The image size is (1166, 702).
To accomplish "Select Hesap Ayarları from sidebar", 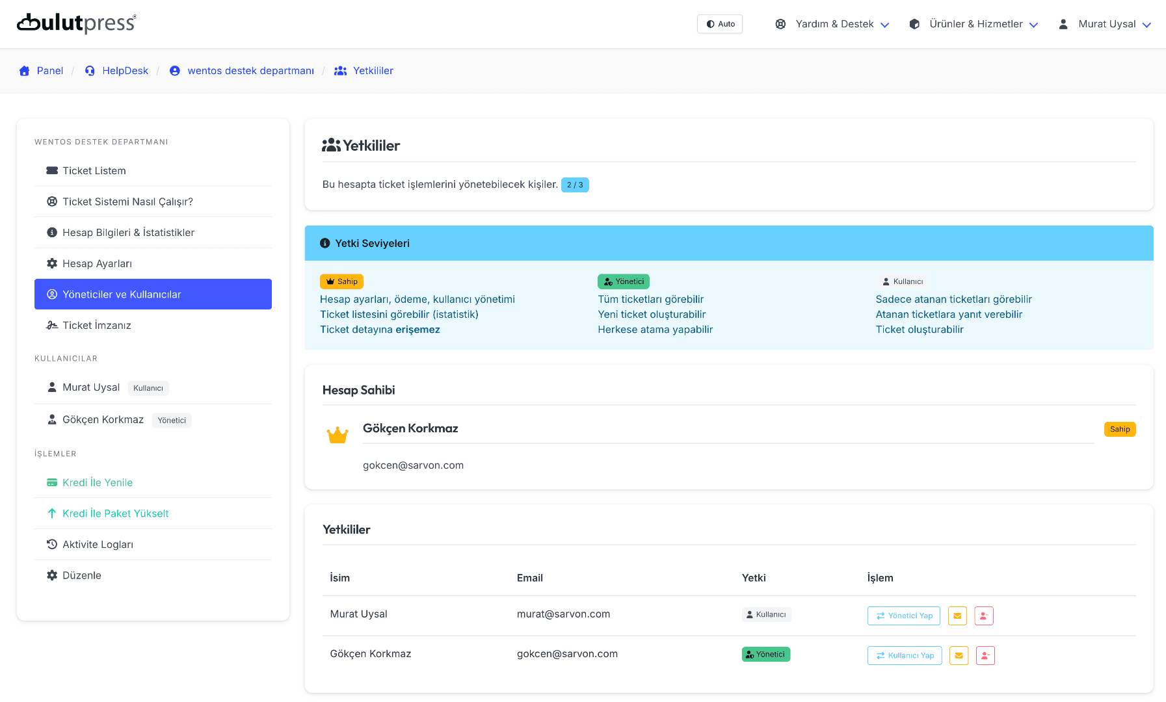I will point(97,263).
